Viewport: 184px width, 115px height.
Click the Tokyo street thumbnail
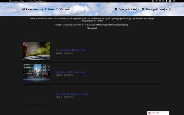point(37,73)
